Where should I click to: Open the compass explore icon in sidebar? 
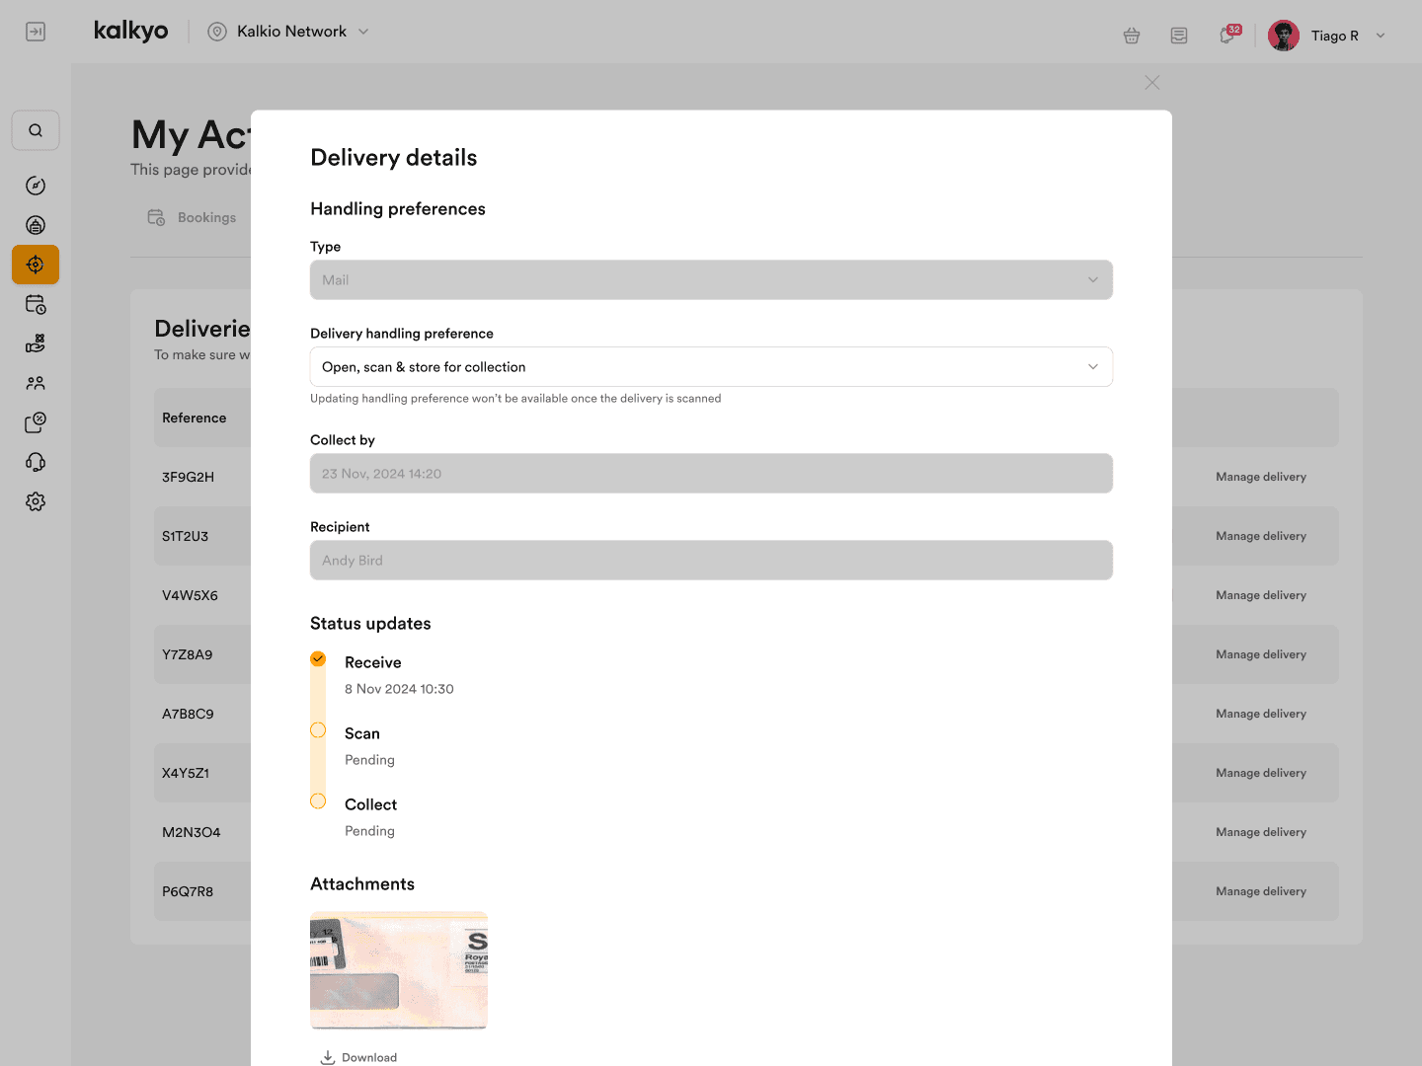pyautogui.click(x=36, y=186)
